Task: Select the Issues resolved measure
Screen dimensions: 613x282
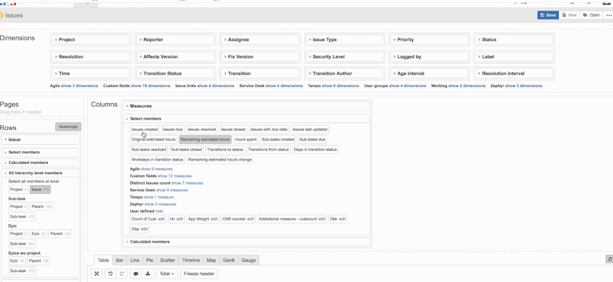Action: coord(201,129)
